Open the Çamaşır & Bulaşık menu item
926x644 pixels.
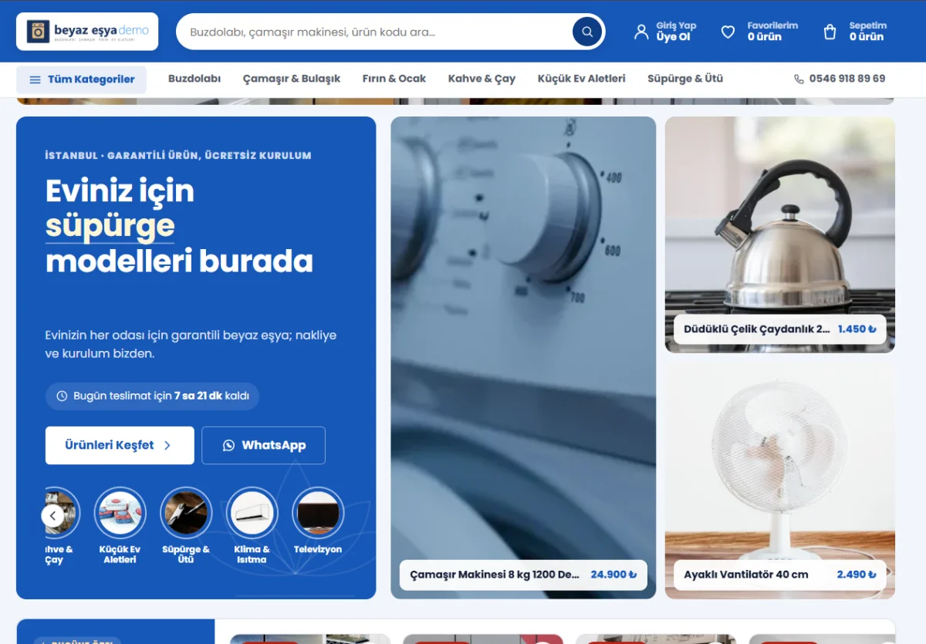click(292, 79)
